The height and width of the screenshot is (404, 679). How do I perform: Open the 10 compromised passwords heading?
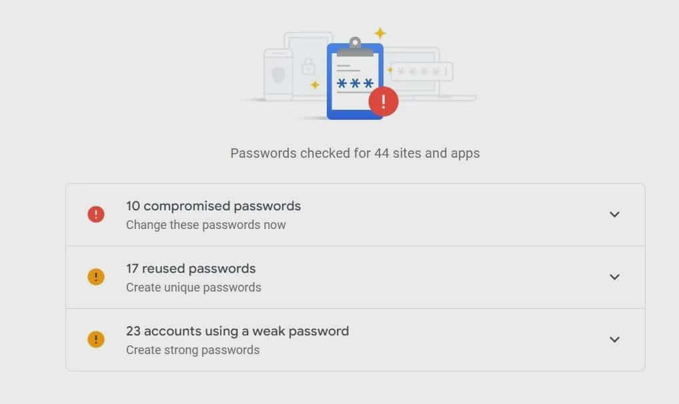(213, 206)
